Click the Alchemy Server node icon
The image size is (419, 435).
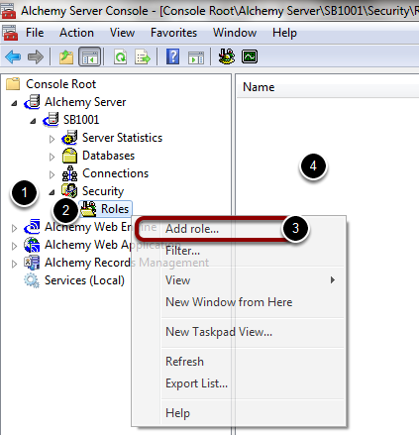[33, 102]
